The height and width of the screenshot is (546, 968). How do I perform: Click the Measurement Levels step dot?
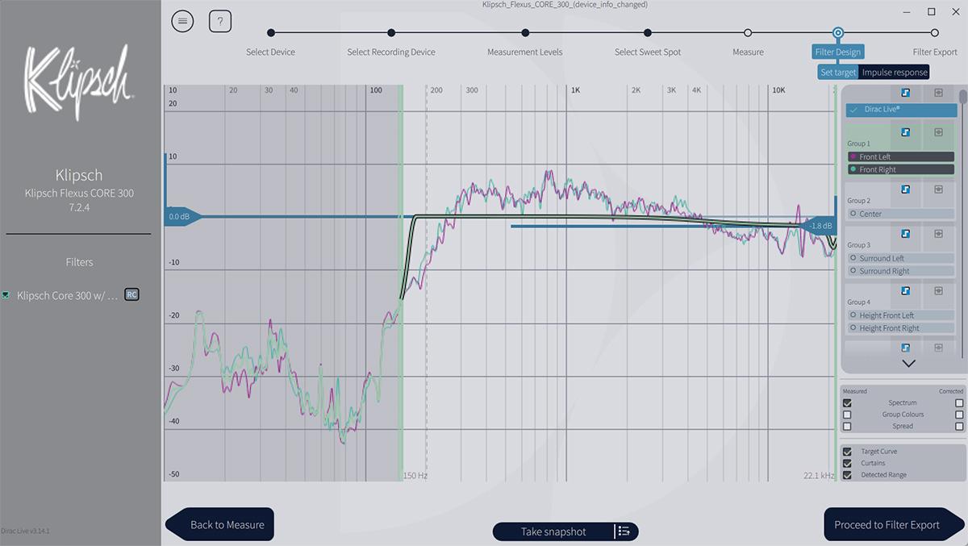pos(525,33)
